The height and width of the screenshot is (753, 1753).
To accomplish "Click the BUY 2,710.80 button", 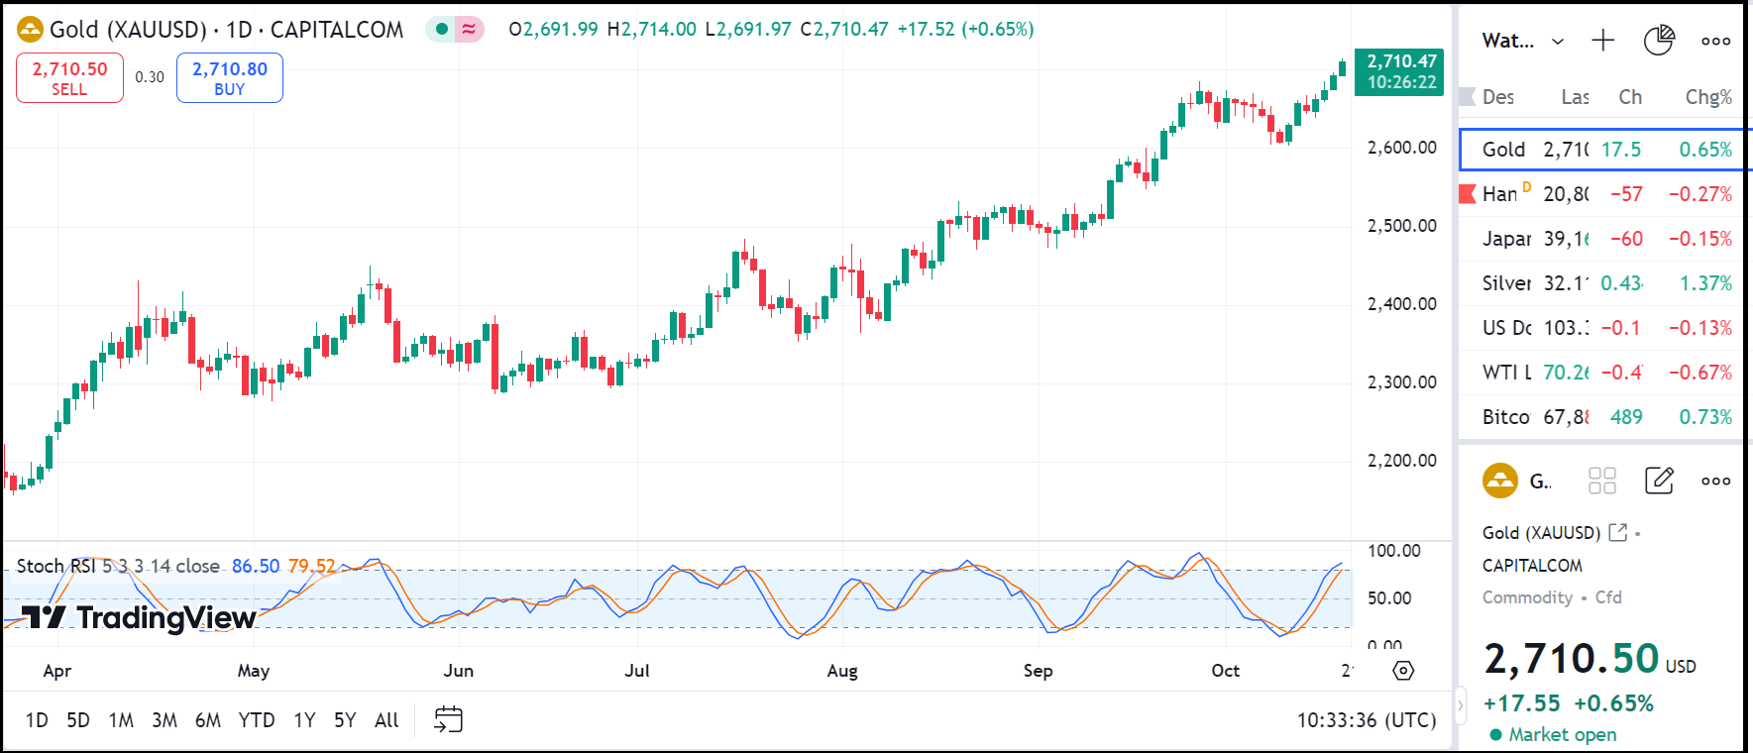I will 229,77.
